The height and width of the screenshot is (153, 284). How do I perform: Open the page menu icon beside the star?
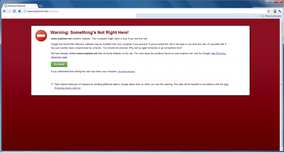(274, 11)
